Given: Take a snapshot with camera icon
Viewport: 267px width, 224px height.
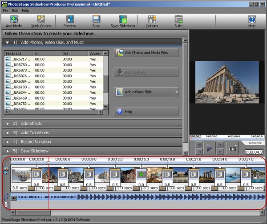Looking at the screenshot, I should point(233,148).
